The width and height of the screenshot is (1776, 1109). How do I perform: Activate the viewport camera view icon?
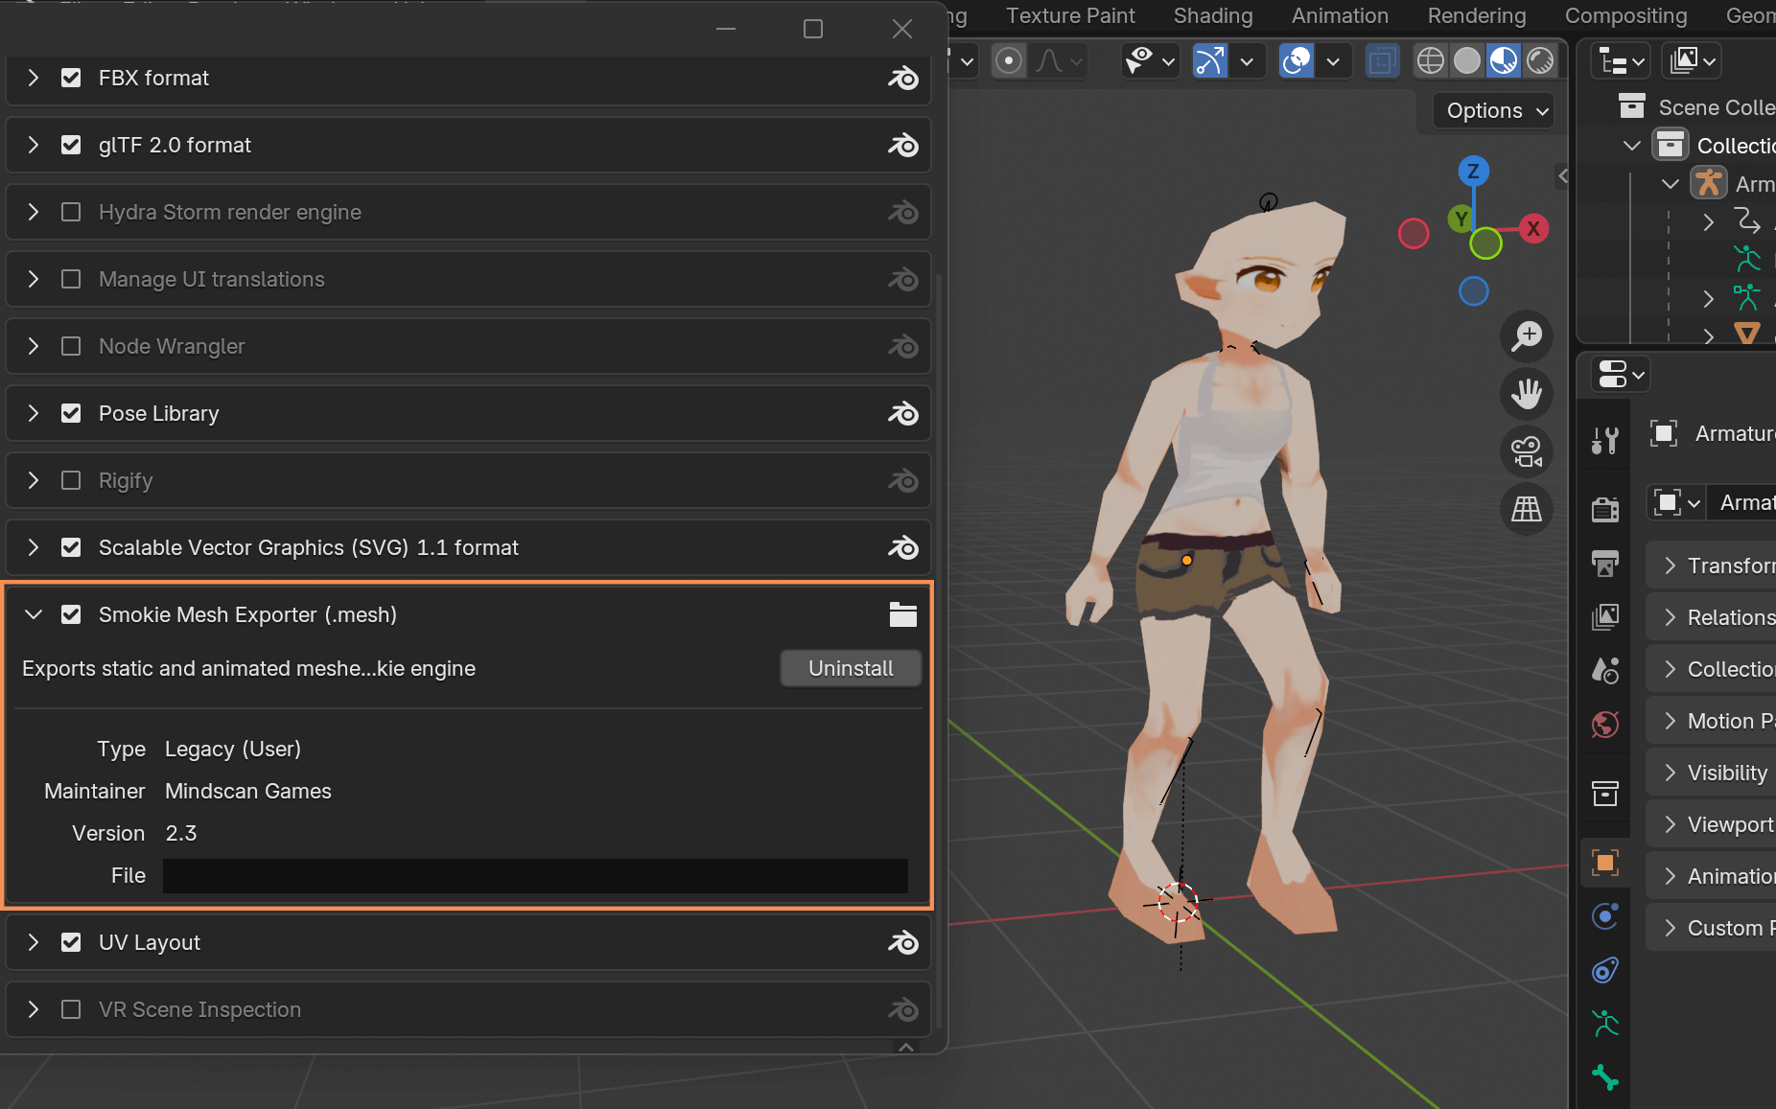[x=1526, y=451]
